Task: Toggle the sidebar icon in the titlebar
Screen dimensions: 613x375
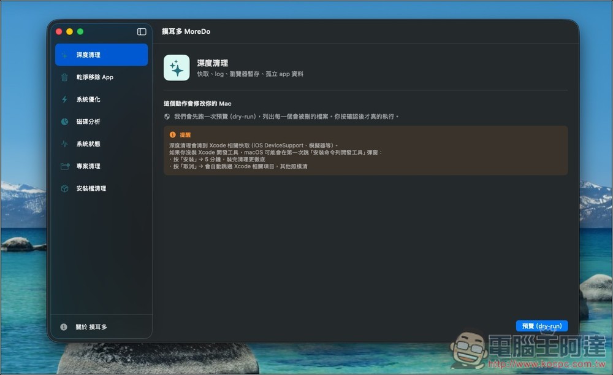Action: click(142, 31)
